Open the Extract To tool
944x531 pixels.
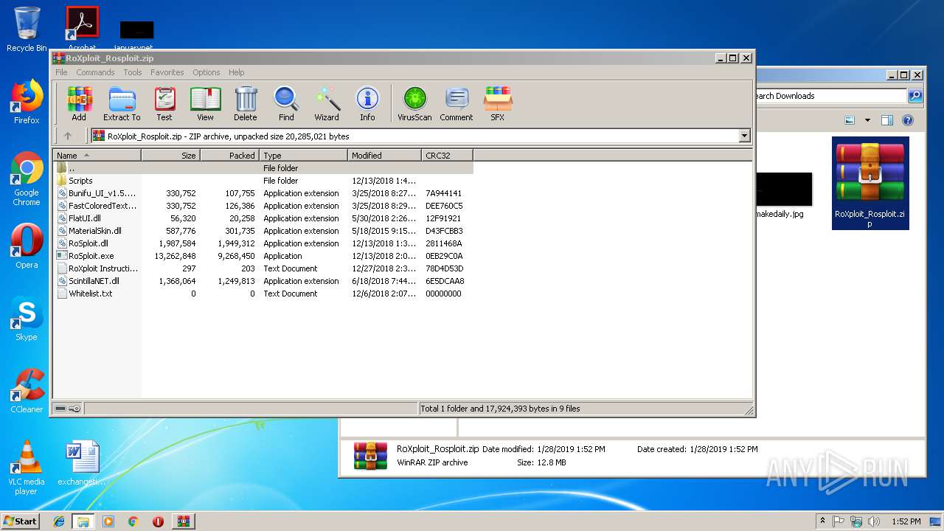[x=122, y=104]
